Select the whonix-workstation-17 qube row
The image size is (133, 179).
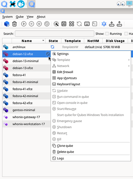point(26,124)
